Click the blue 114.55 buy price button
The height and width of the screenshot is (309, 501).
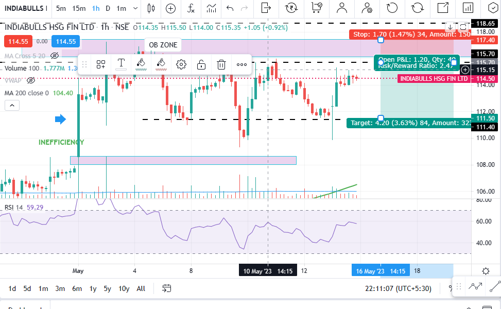(x=65, y=42)
